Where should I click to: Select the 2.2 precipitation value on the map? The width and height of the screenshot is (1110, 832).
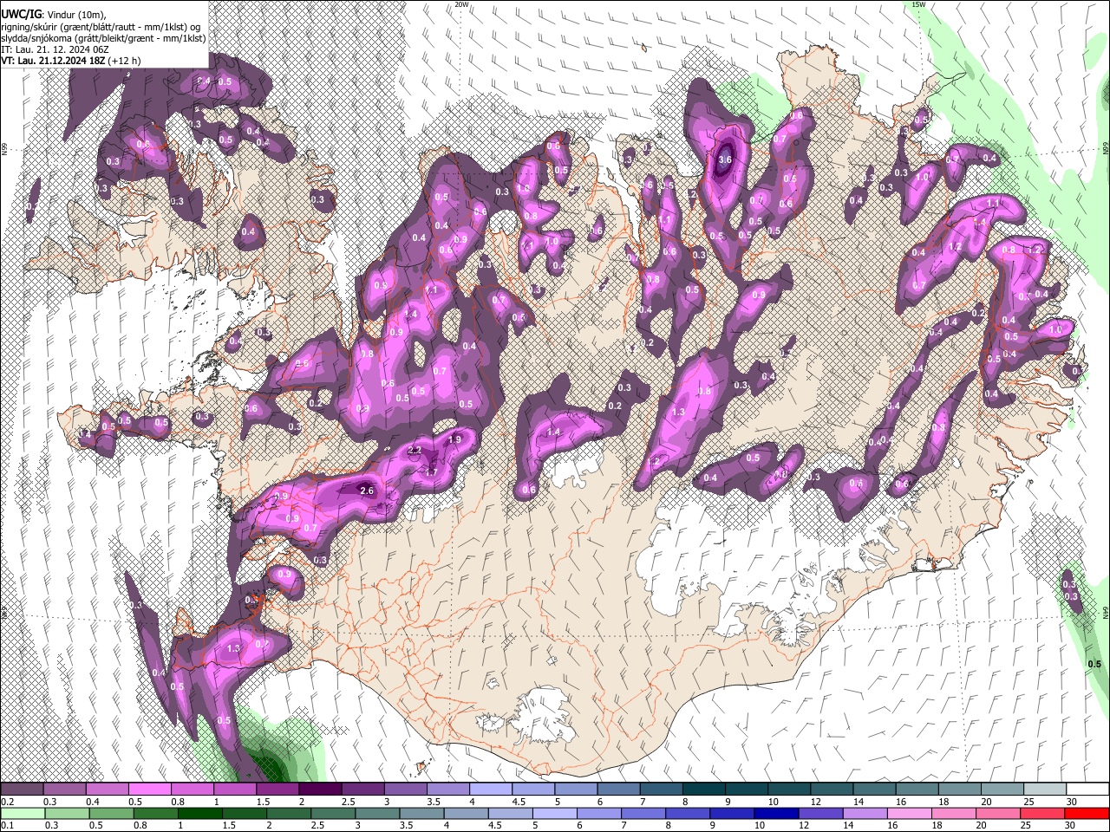tap(415, 451)
